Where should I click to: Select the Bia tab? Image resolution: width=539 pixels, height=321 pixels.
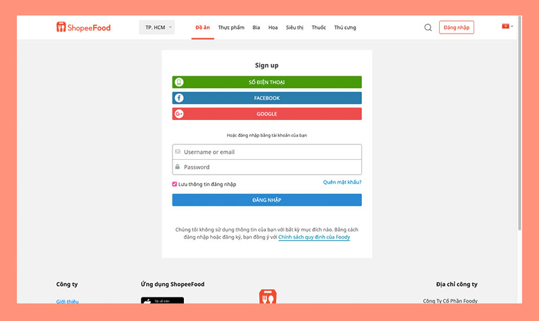tap(256, 28)
